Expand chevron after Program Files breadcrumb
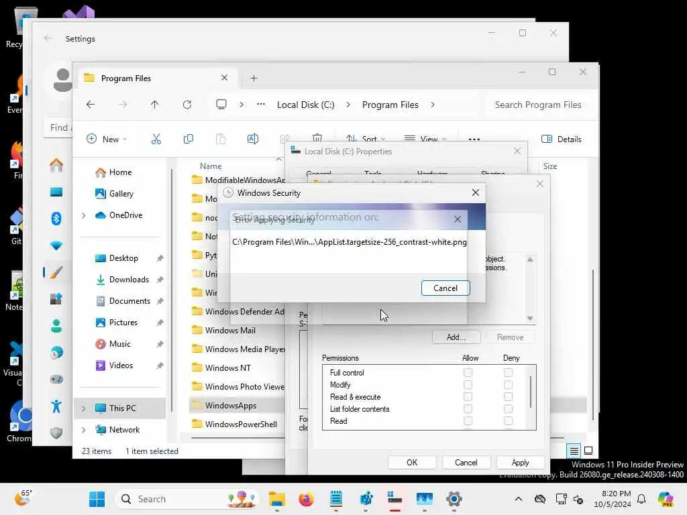The width and height of the screenshot is (687, 515). point(433,105)
